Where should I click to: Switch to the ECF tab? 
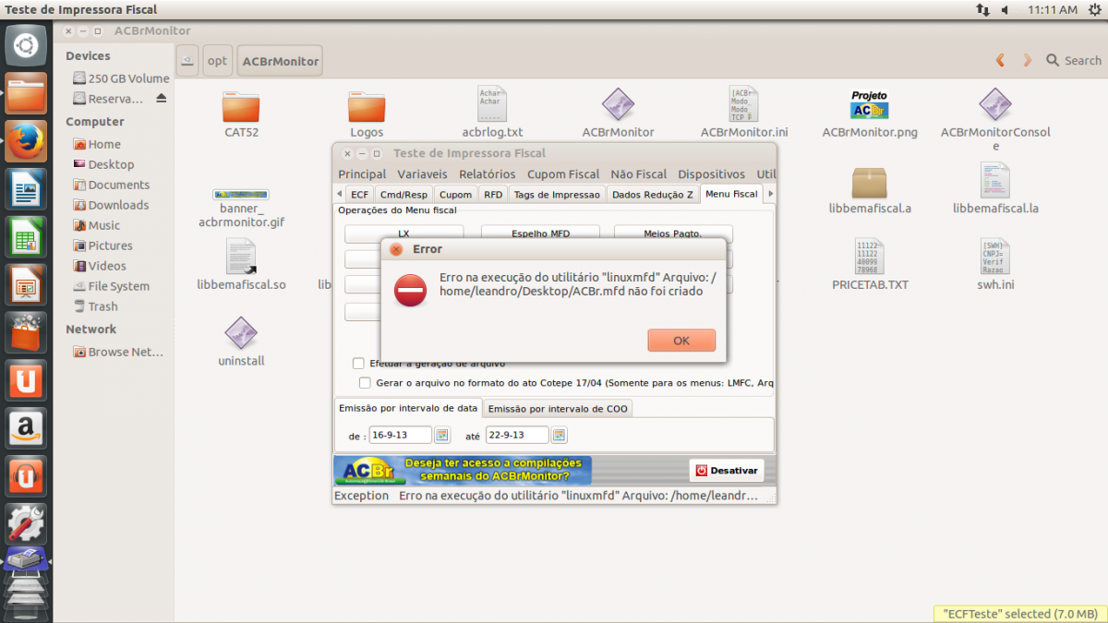359,194
